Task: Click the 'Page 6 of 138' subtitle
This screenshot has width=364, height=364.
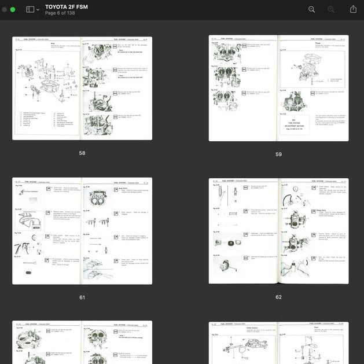Action: click(x=61, y=13)
